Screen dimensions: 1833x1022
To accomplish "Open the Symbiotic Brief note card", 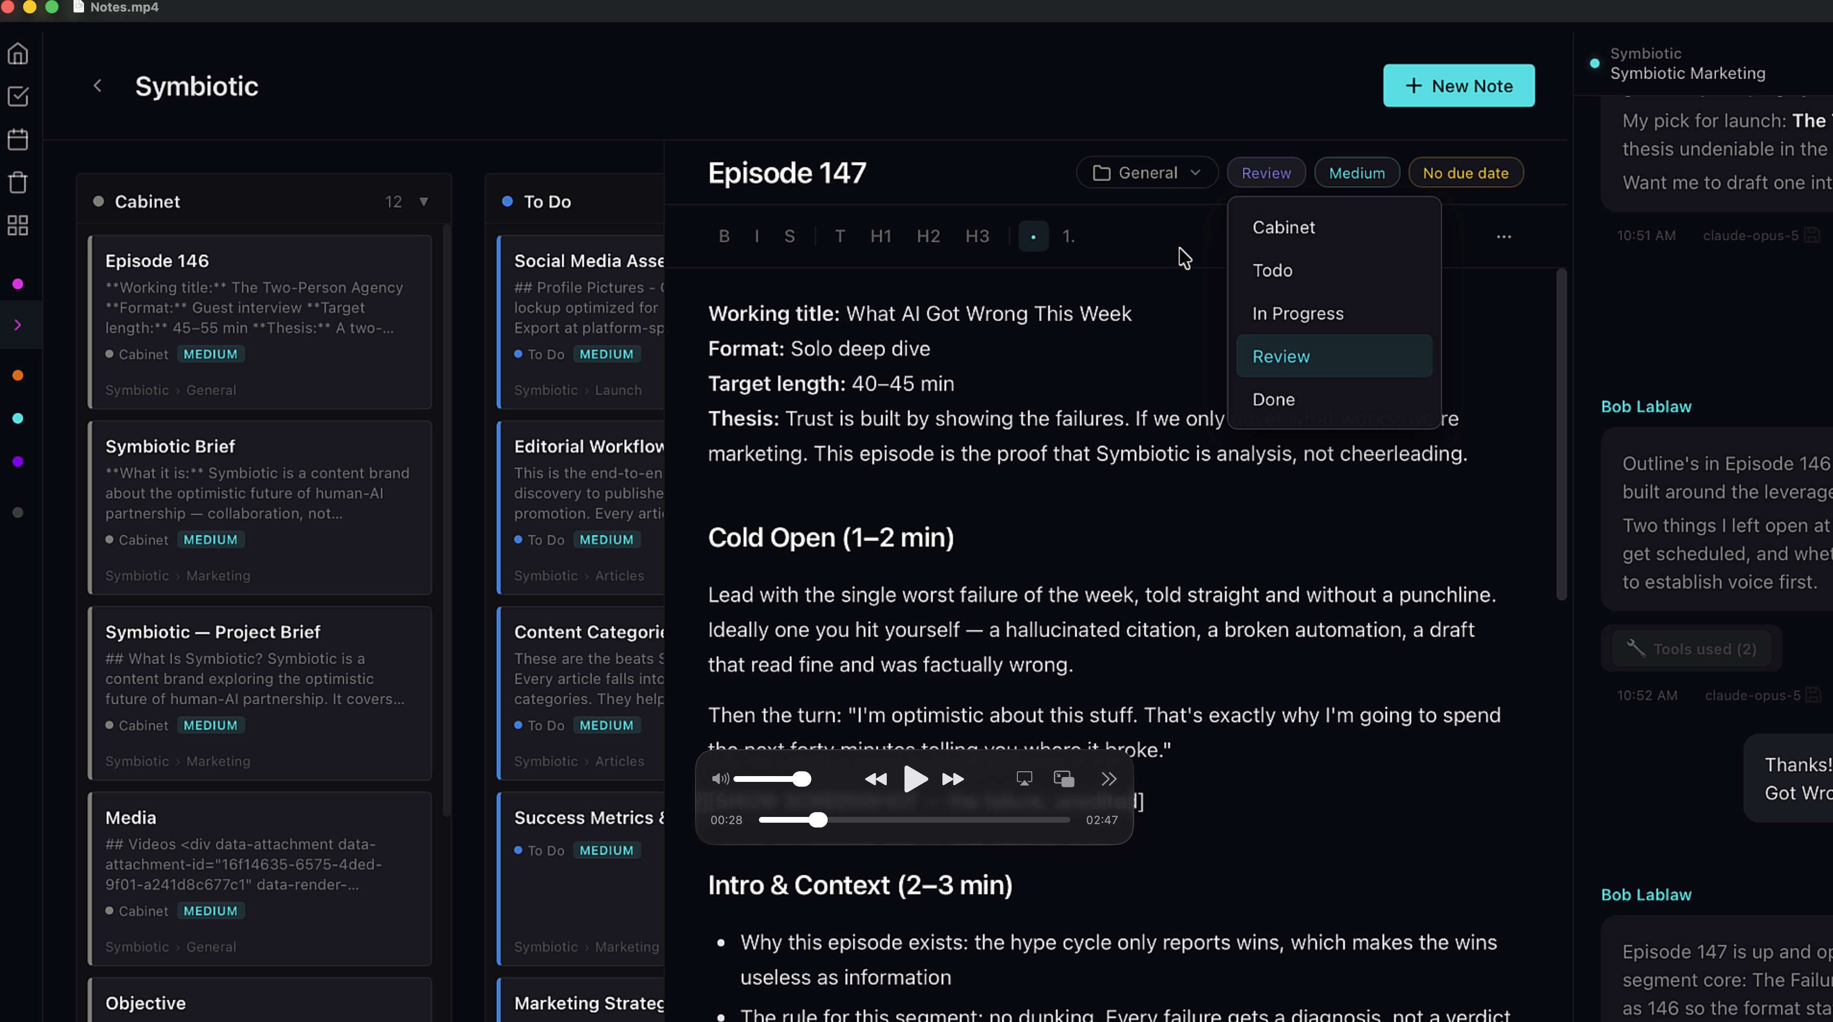I will (260, 508).
